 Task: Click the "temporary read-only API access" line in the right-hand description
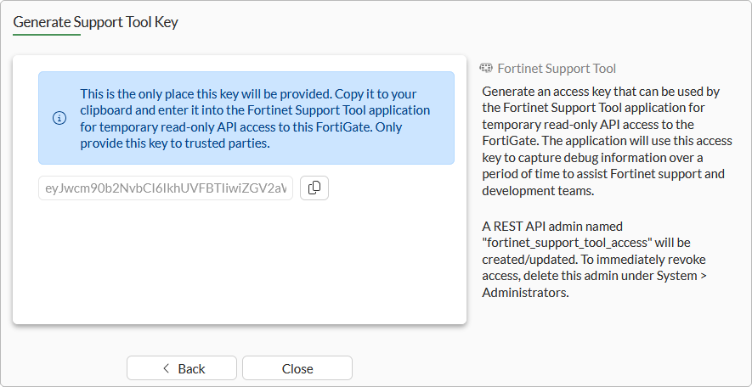coord(590,124)
